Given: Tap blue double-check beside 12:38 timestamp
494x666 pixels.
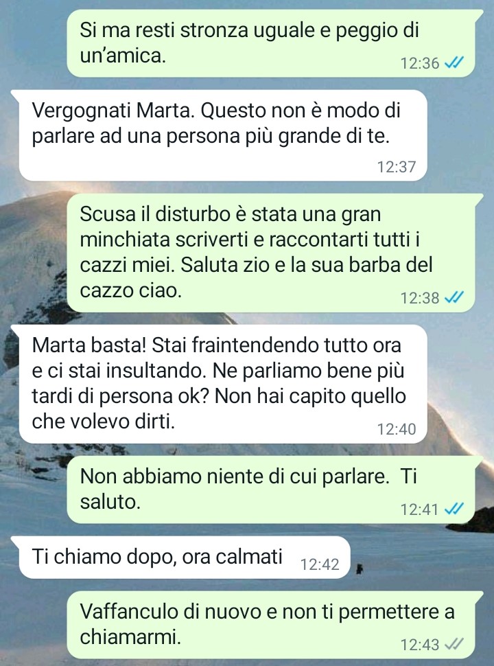Looking at the screenshot, I should pyautogui.click(x=454, y=297).
